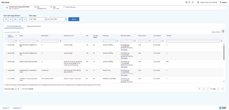Click the help question mark icon
Viewport: 229px width, 110px height.
tap(193, 2)
